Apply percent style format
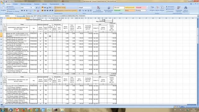 pos(83,11)
